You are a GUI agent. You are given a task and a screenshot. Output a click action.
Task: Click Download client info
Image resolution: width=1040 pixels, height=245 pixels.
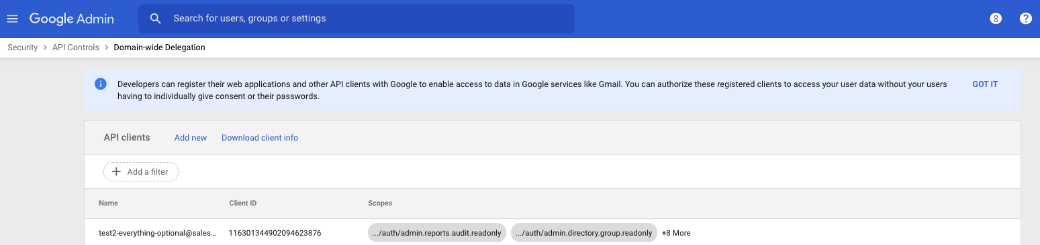[260, 138]
